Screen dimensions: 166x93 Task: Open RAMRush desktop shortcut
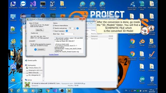[x=43, y=5]
